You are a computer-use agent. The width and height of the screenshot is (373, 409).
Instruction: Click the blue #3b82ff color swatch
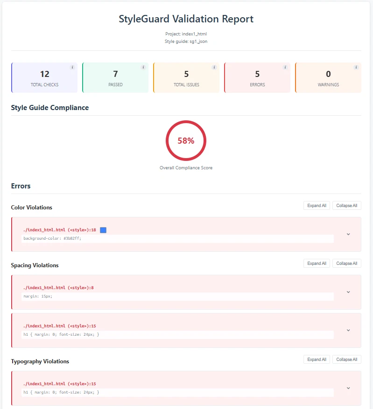coord(103,229)
